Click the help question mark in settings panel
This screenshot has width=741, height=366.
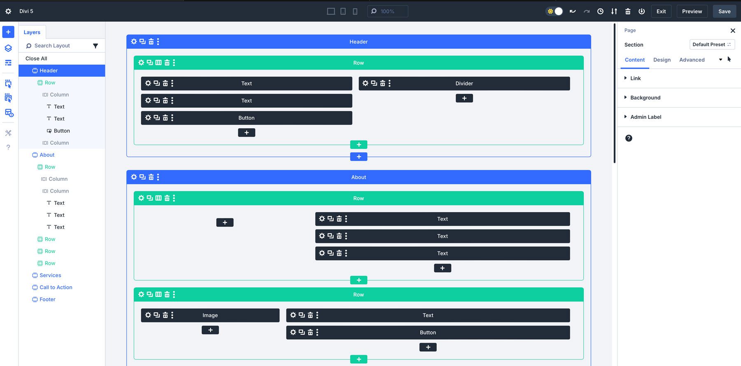coord(629,138)
